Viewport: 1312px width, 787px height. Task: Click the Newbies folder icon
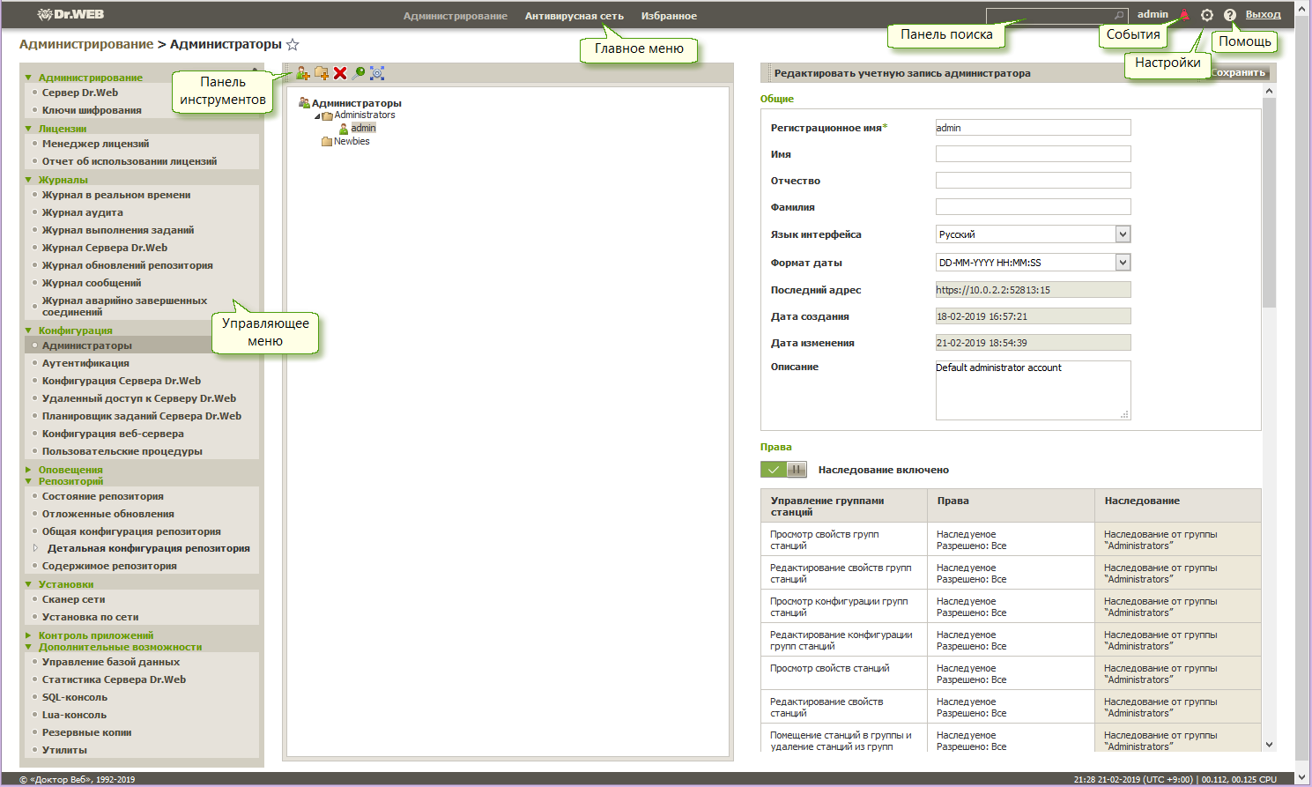pyautogui.click(x=327, y=142)
